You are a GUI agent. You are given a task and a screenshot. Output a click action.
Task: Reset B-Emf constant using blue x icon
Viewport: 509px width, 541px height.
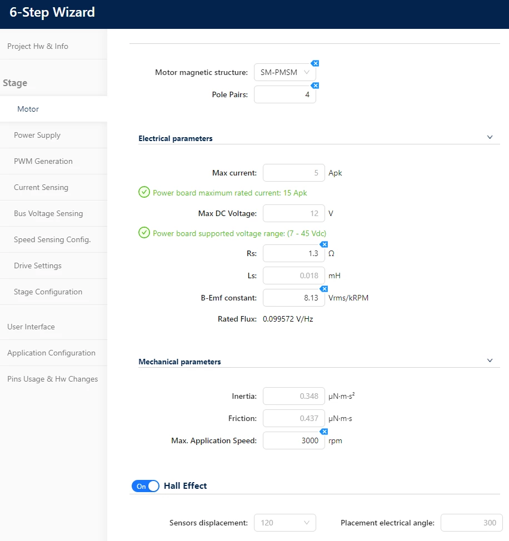[x=324, y=289]
